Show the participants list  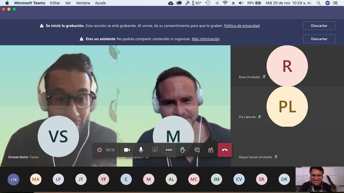211,150
